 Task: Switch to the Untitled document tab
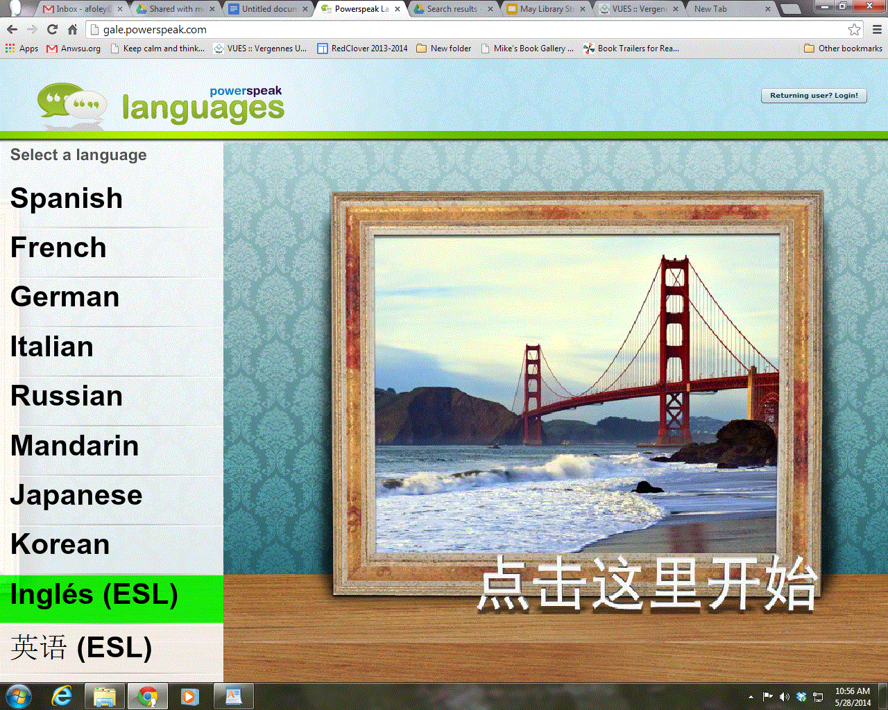268,9
